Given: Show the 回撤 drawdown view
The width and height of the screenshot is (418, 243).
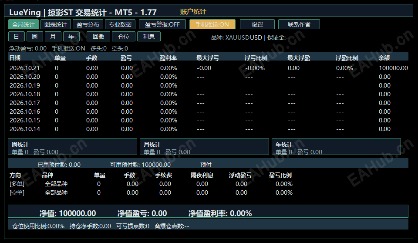Looking at the screenshot, I should coord(98,37).
